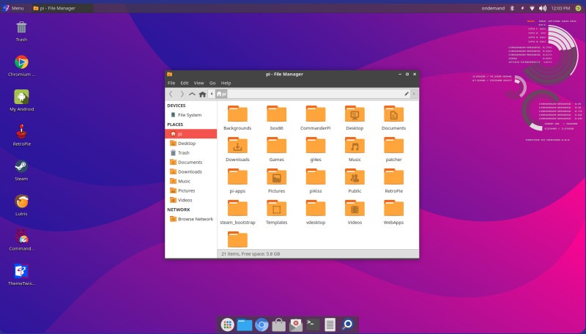Click the path bar left scroll arrow
Image resolution: width=586 pixels, height=334 pixels.
212,94
